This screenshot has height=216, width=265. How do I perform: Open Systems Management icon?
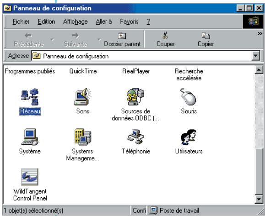click(x=83, y=137)
